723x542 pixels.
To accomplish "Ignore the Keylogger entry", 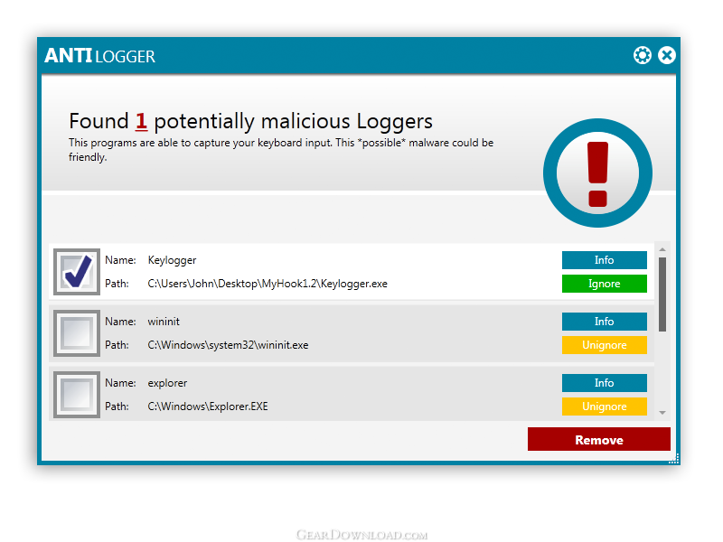I will 604,284.
